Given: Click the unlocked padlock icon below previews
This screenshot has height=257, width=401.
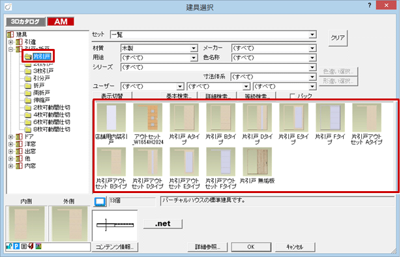Looking at the screenshot, I should (x=9, y=247).
